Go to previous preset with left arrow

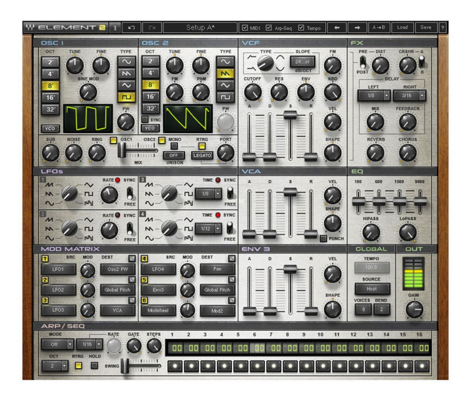coord(337,27)
